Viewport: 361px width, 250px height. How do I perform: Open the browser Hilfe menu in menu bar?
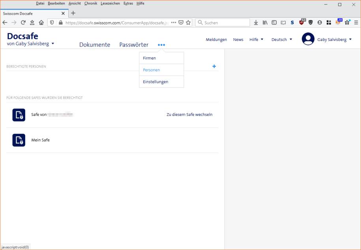140,3
